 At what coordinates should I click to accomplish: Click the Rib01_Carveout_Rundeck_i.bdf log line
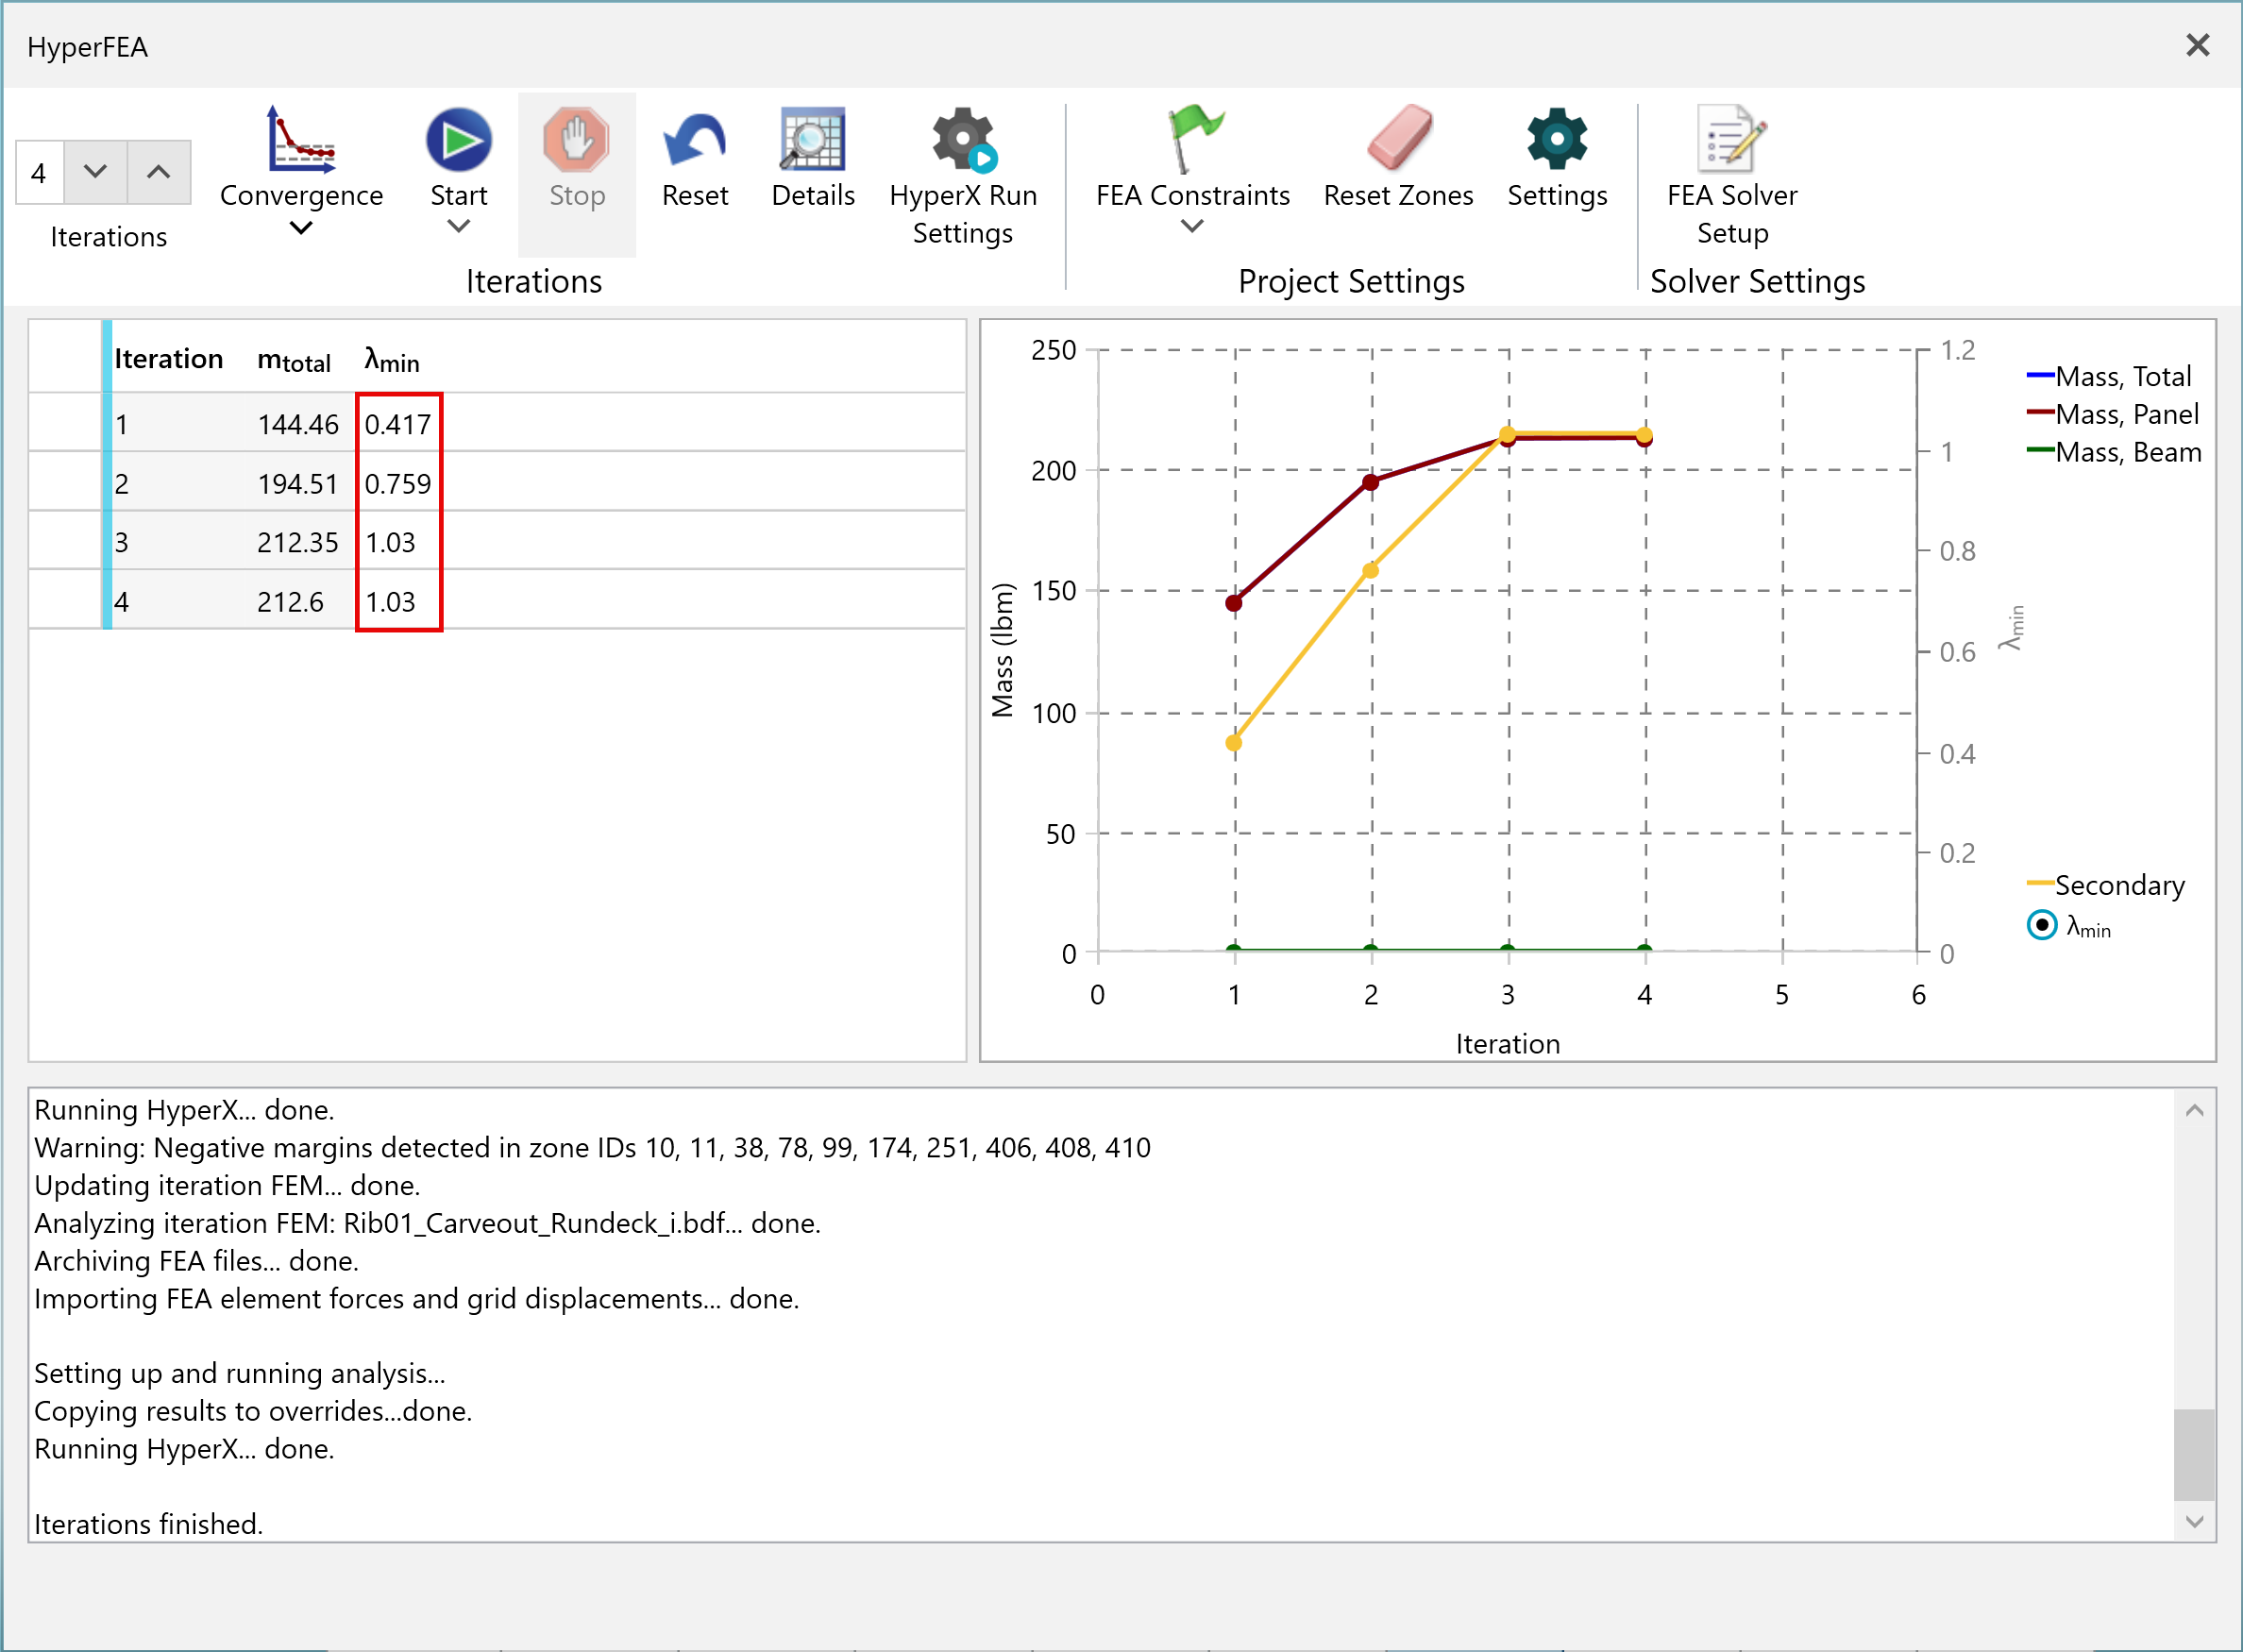pos(427,1223)
